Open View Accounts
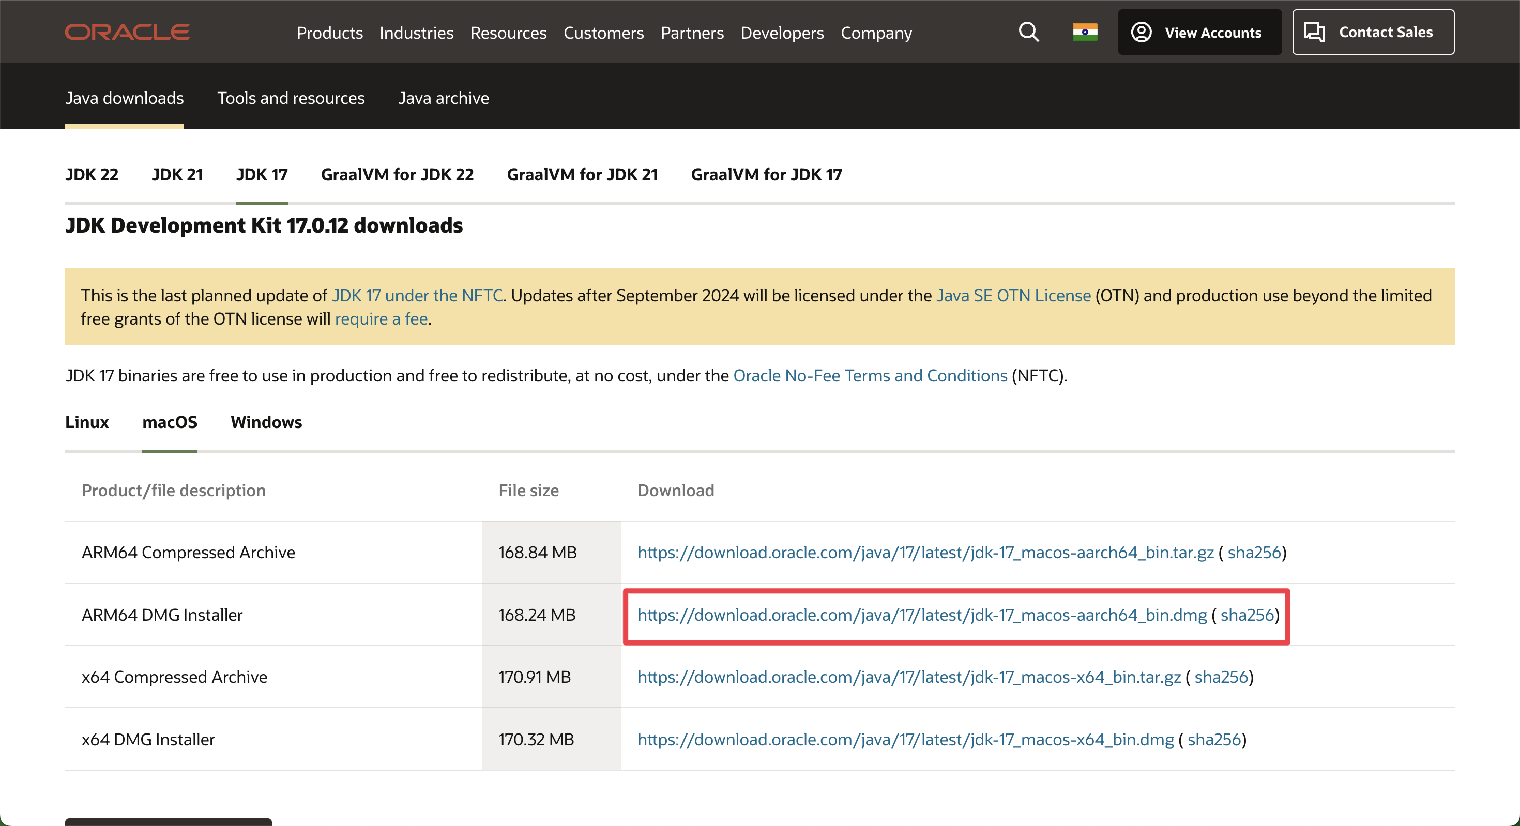The width and height of the screenshot is (1520, 826). [1199, 33]
